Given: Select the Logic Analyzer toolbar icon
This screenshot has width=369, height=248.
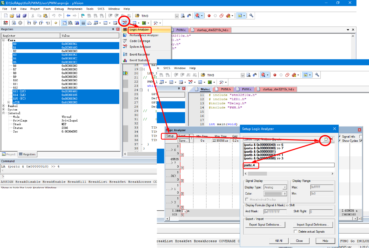Looking at the screenshot, I should click(125, 23).
